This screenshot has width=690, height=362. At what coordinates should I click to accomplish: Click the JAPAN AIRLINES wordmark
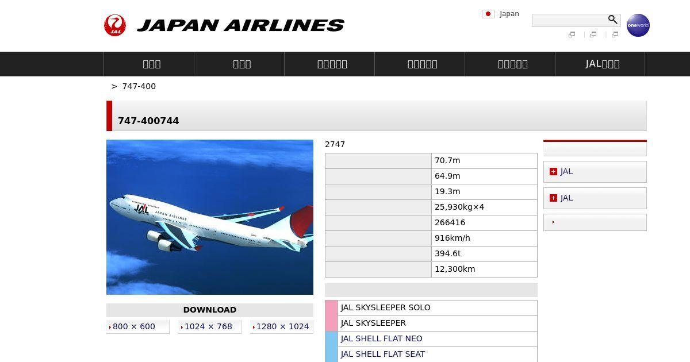(x=240, y=25)
